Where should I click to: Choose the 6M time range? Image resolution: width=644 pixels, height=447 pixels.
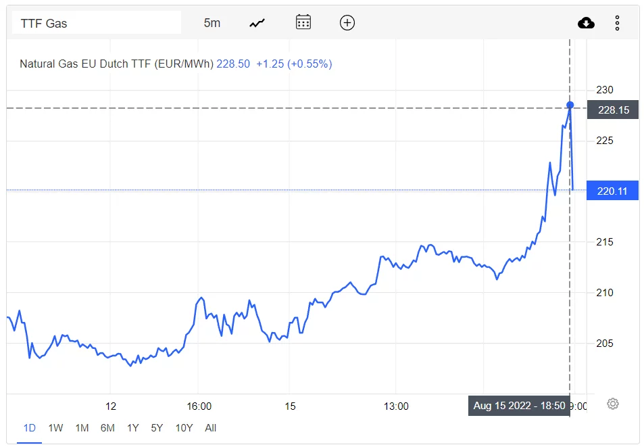click(x=107, y=428)
